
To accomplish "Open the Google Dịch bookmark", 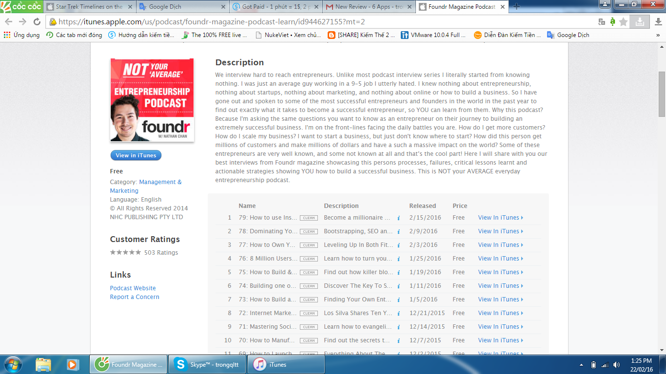I will click(x=568, y=35).
